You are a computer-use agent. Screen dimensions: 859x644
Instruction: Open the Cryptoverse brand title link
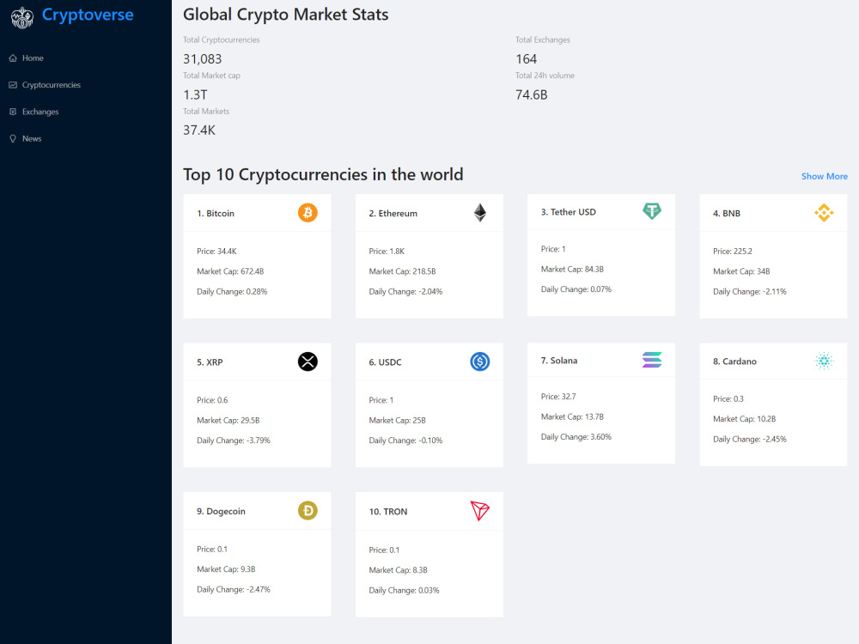click(88, 15)
